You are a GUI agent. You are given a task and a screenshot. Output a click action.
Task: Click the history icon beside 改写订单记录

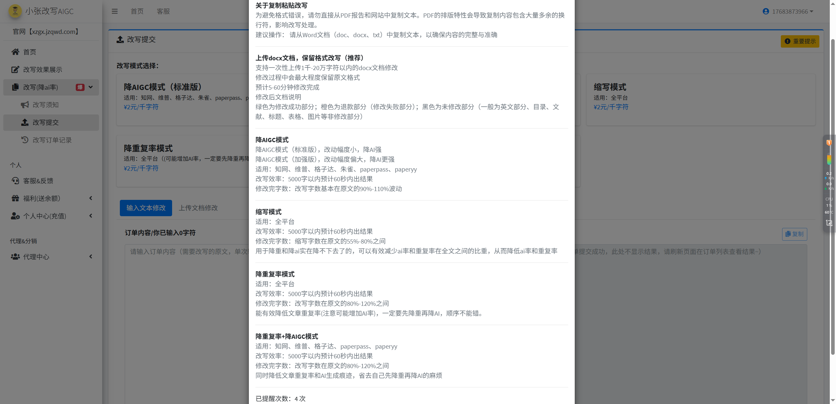pos(25,140)
